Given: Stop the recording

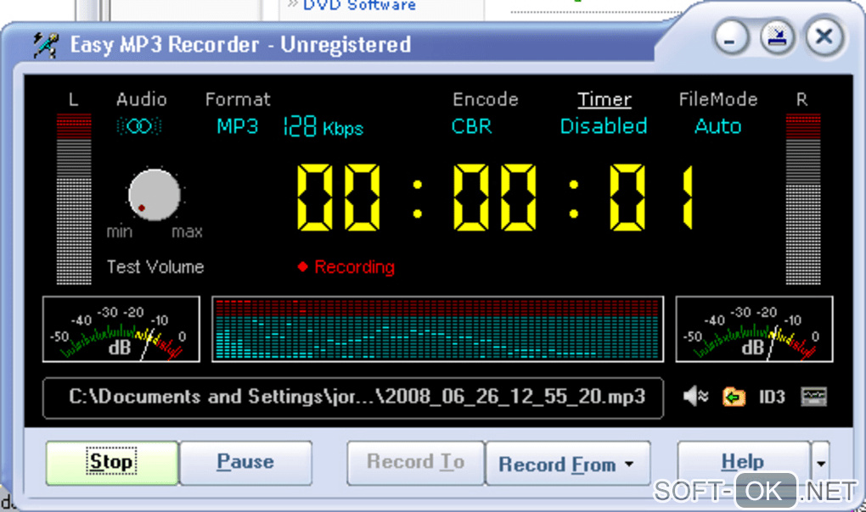Looking at the screenshot, I should (x=111, y=463).
